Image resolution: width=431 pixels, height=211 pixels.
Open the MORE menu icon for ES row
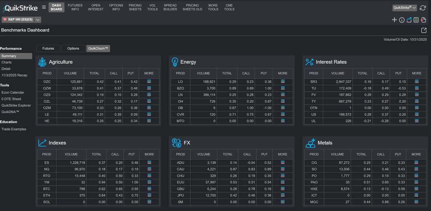[149, 163]
